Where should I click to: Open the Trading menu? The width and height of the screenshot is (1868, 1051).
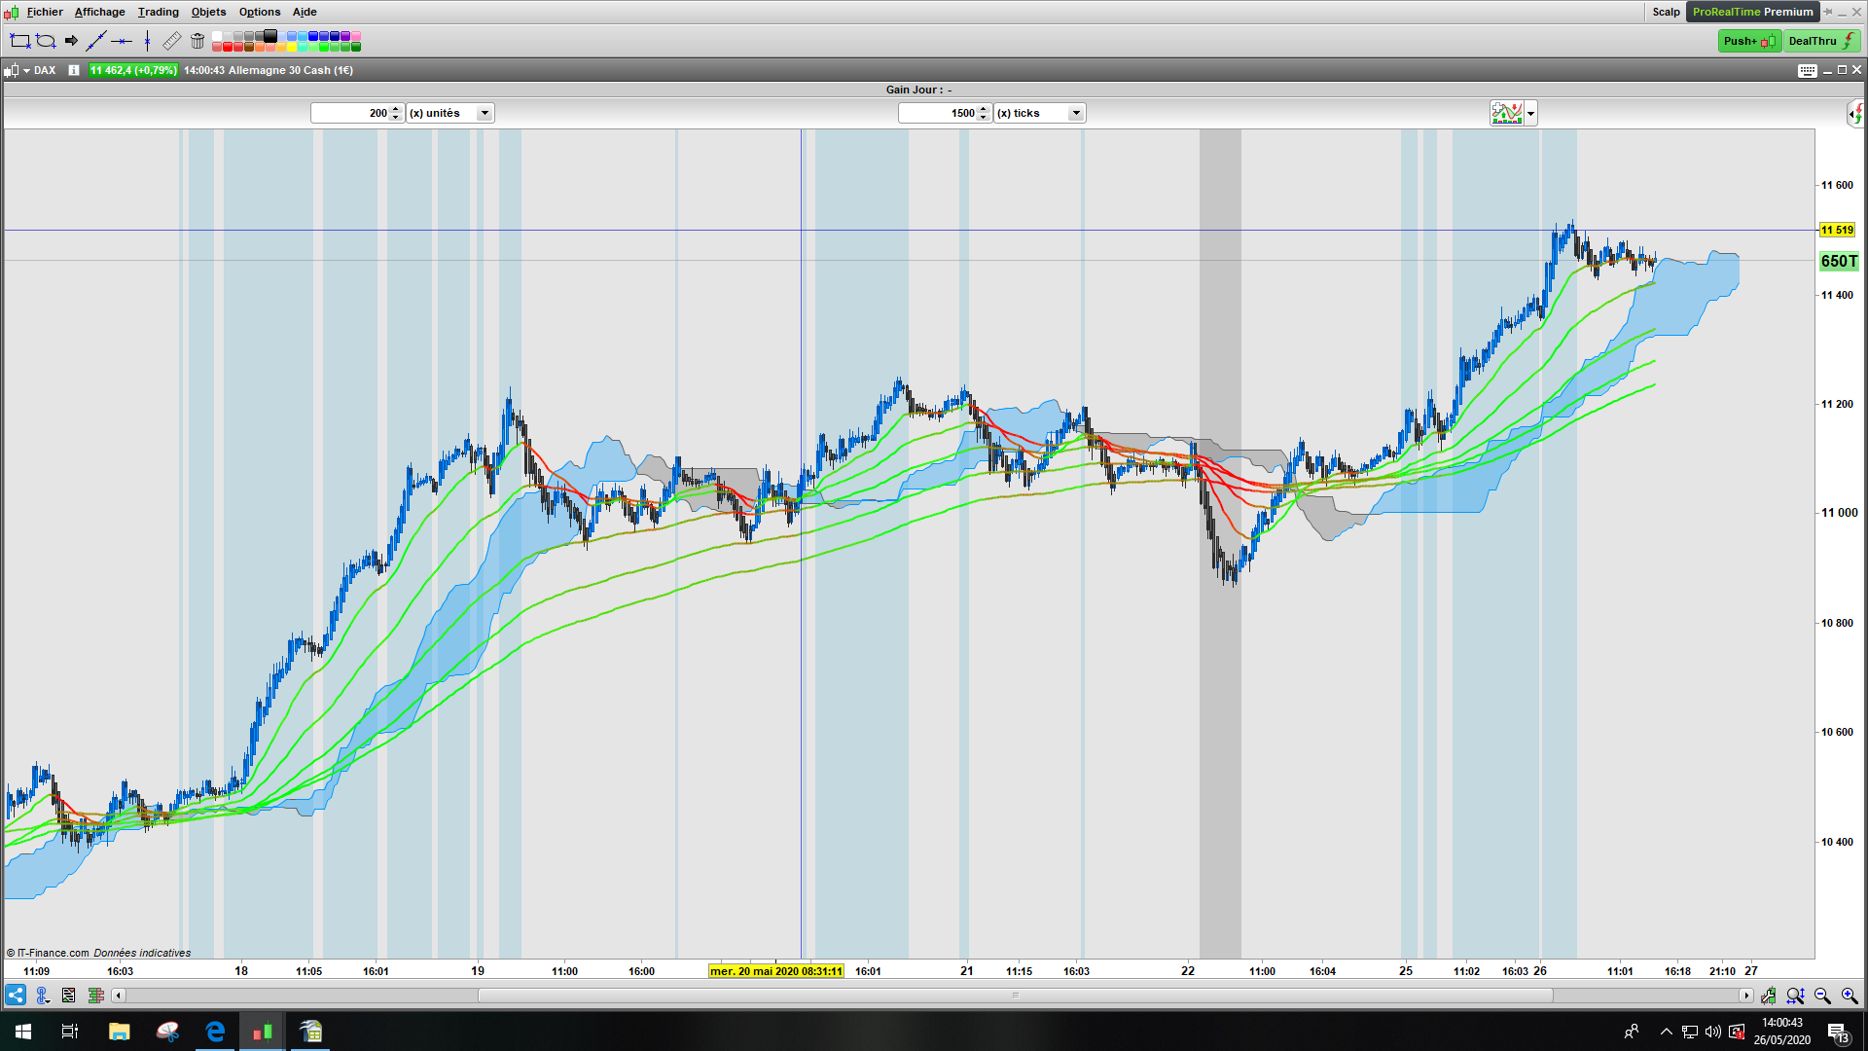click(158, 12)
